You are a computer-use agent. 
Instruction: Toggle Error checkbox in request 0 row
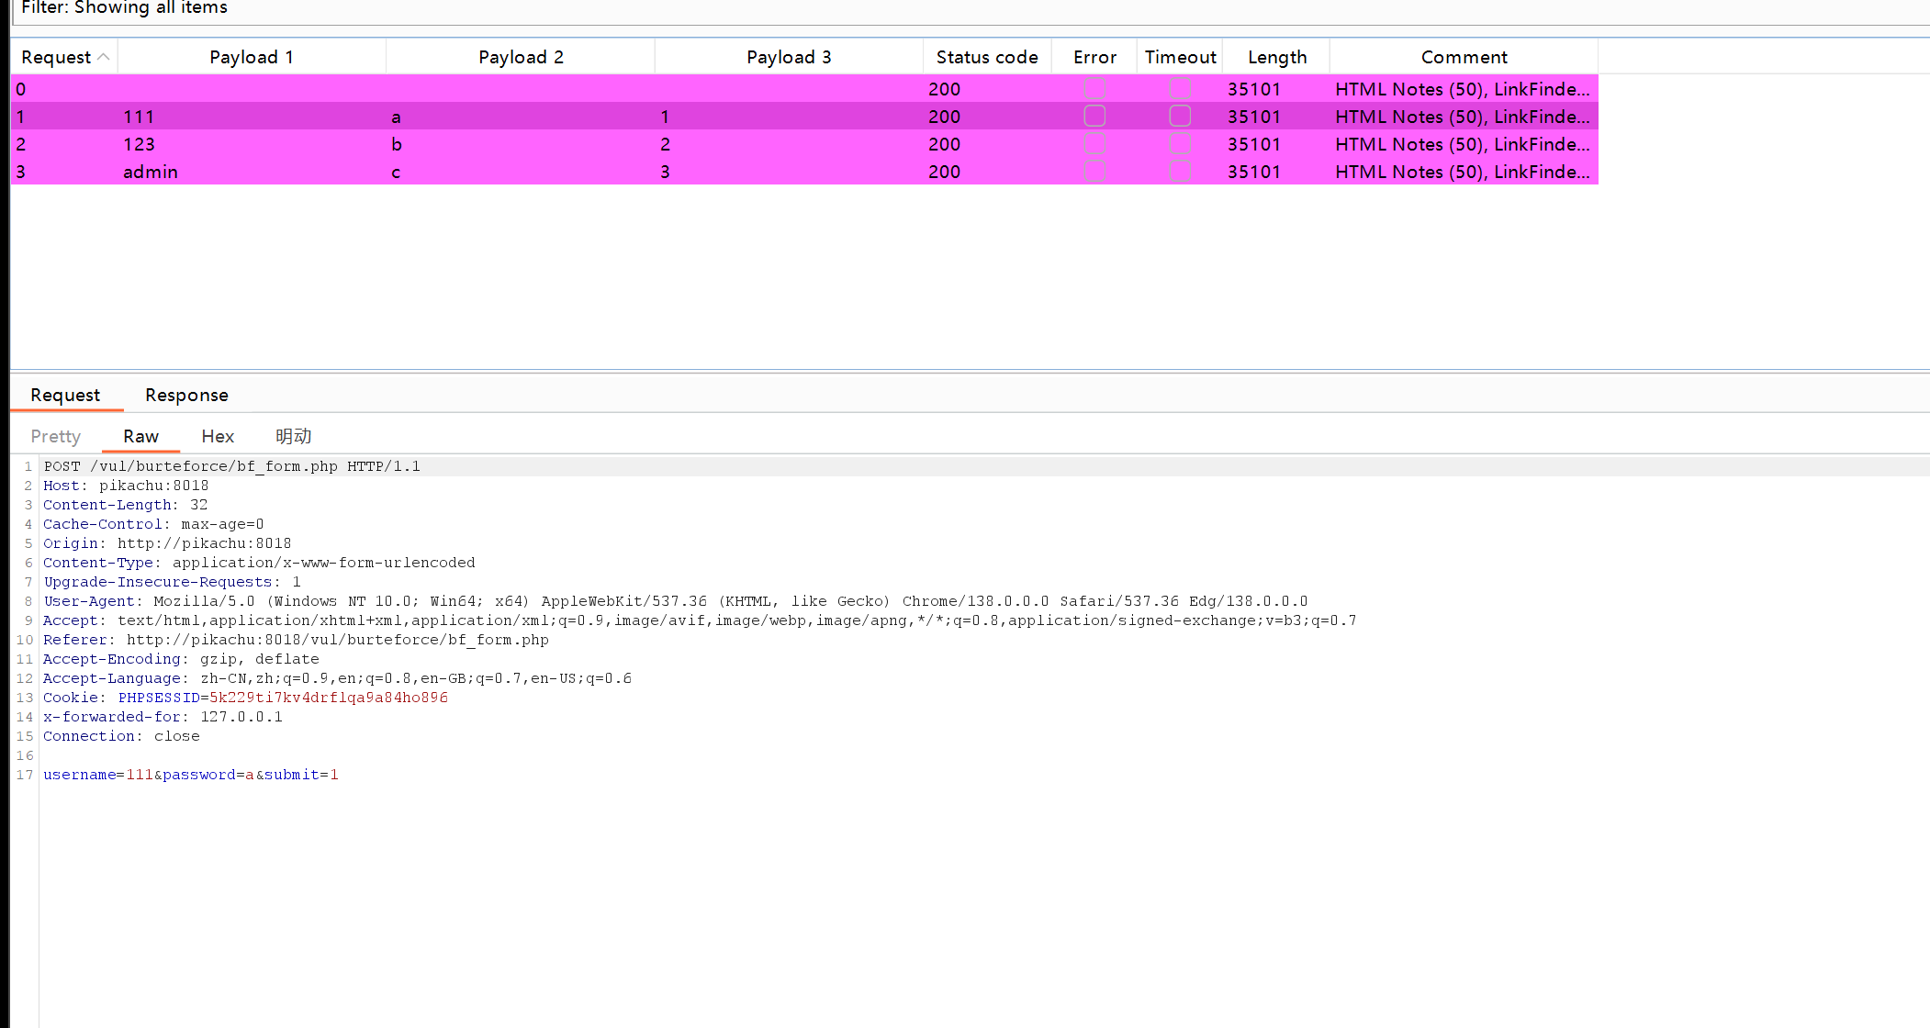[x=1094, y=89]
